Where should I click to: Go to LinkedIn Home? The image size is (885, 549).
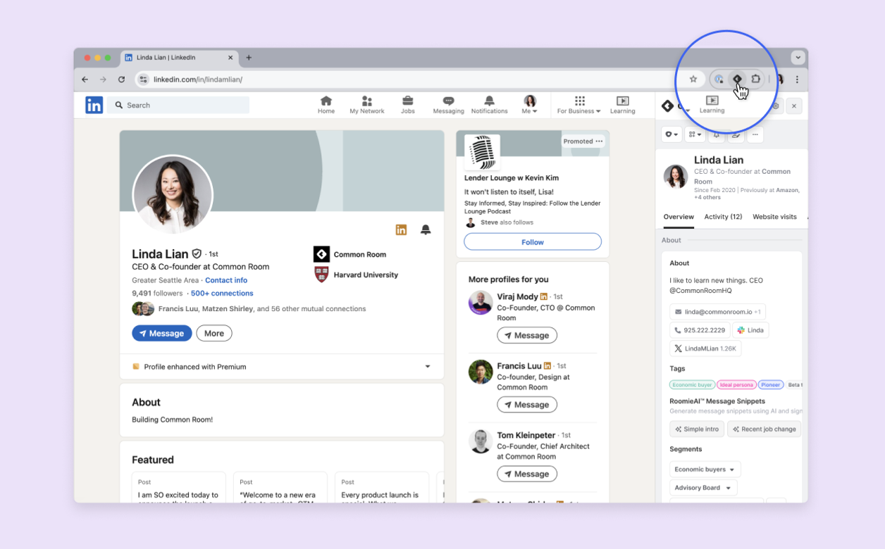point(326,105)
